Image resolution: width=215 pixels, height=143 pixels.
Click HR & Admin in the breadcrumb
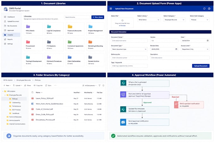coord(8,80)
